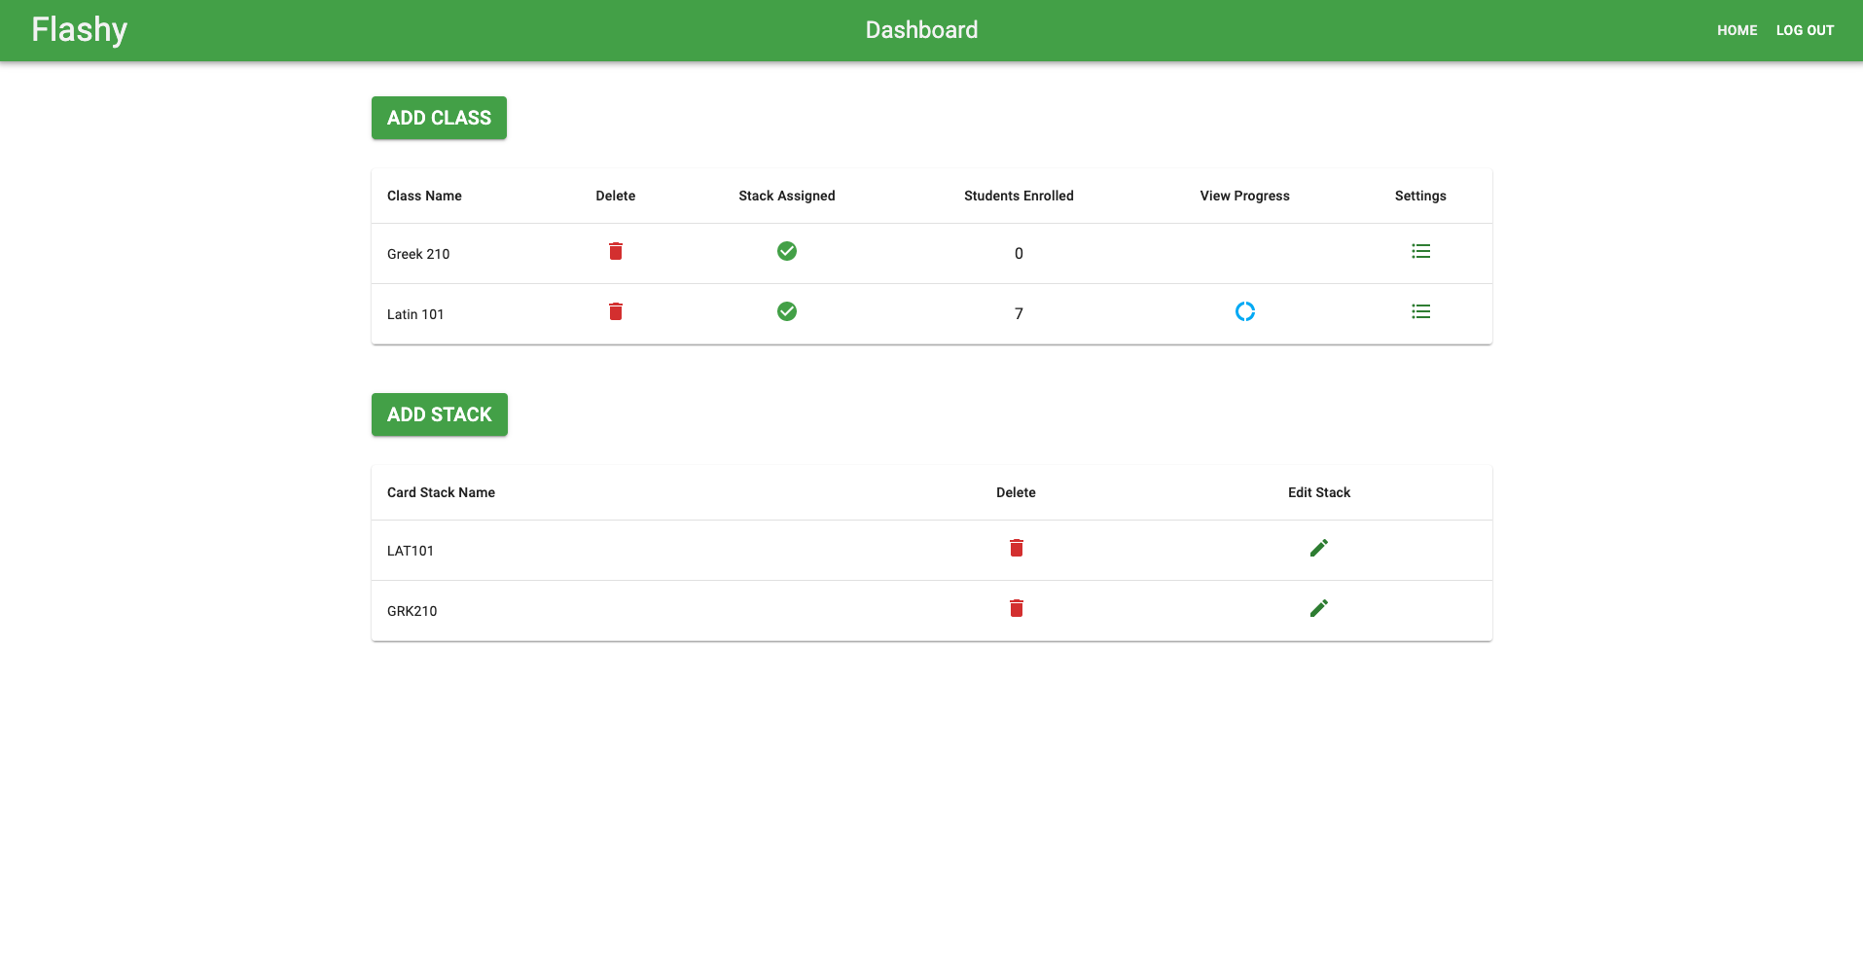The width and height of the screenshot is (1863, 971).
Task: Select the Latin 101 class name
Action: [x=415, y=314]
